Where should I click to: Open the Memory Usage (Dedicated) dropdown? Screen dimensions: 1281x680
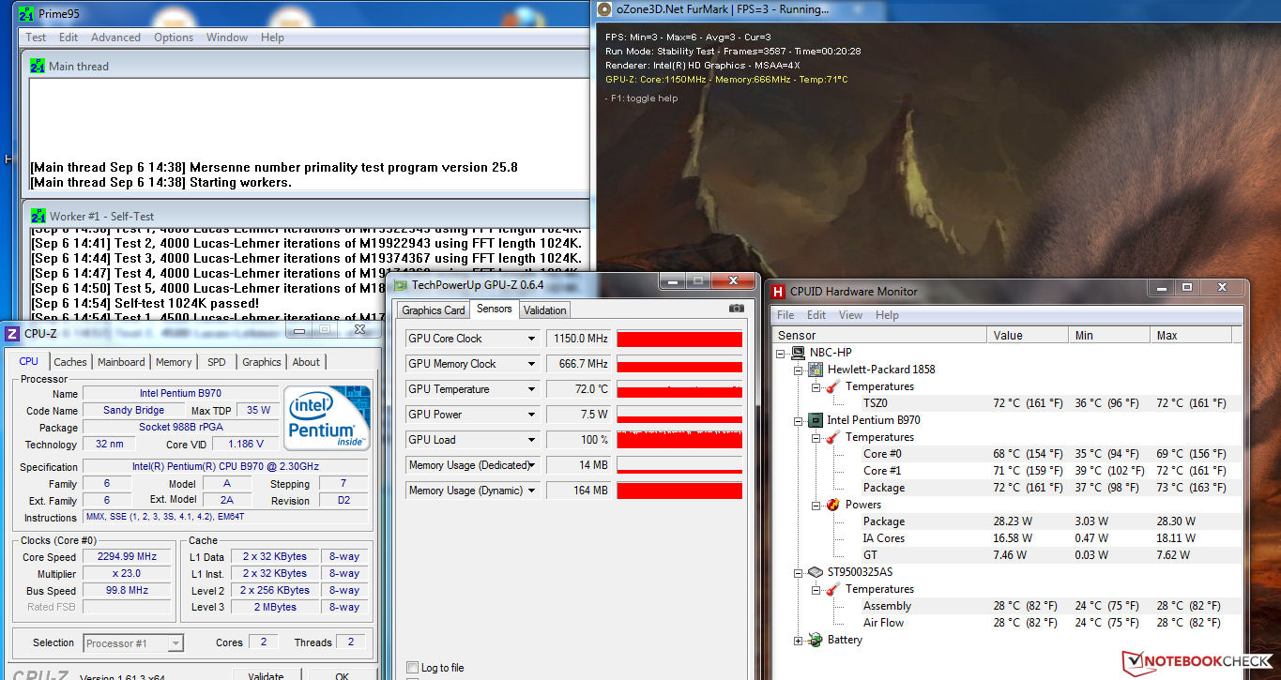(x=531, y=465)
